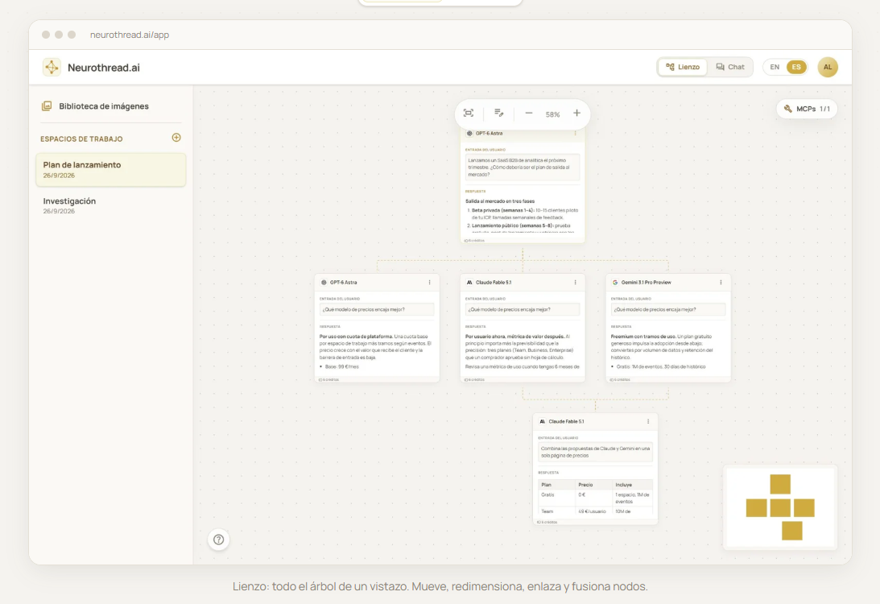Zoom out the canvas with the minus icon
The width and height of the screenshot is (880, 604).
pos(529,114)
